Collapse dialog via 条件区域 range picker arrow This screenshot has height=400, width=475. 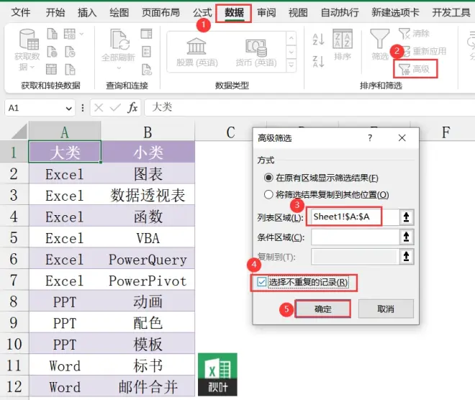(x=406, y=237)
